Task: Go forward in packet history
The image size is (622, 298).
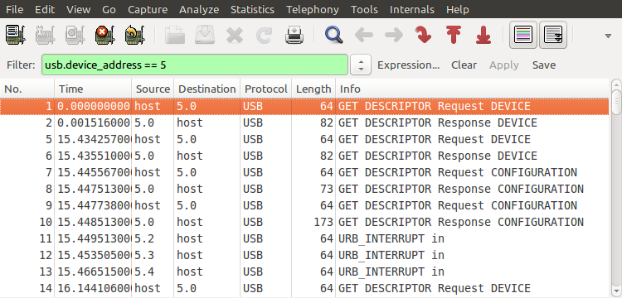Action: 393,36
